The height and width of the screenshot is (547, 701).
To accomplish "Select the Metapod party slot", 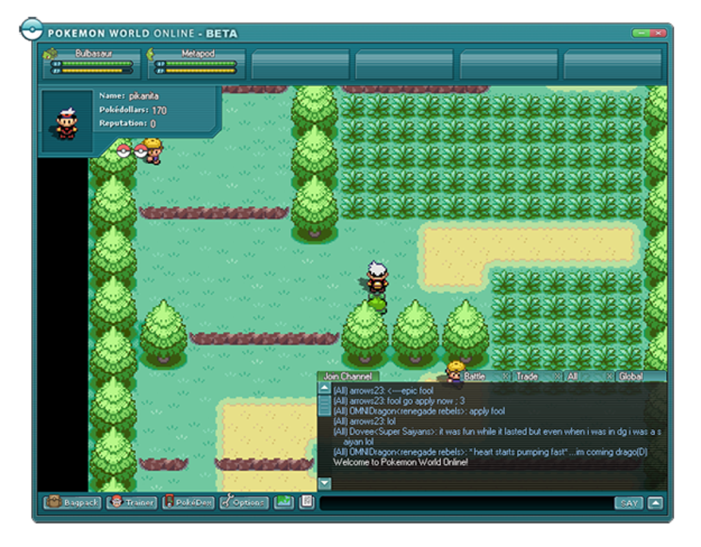I will click(197, 63).
